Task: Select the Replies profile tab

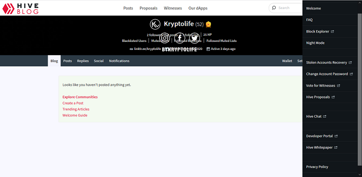Action: click(x=83, y=61)
